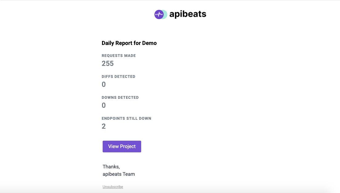The width and height of the screenshot is (340, 193).
Task: Click the zero under Diffs Detected
Action: coord(104,84)
